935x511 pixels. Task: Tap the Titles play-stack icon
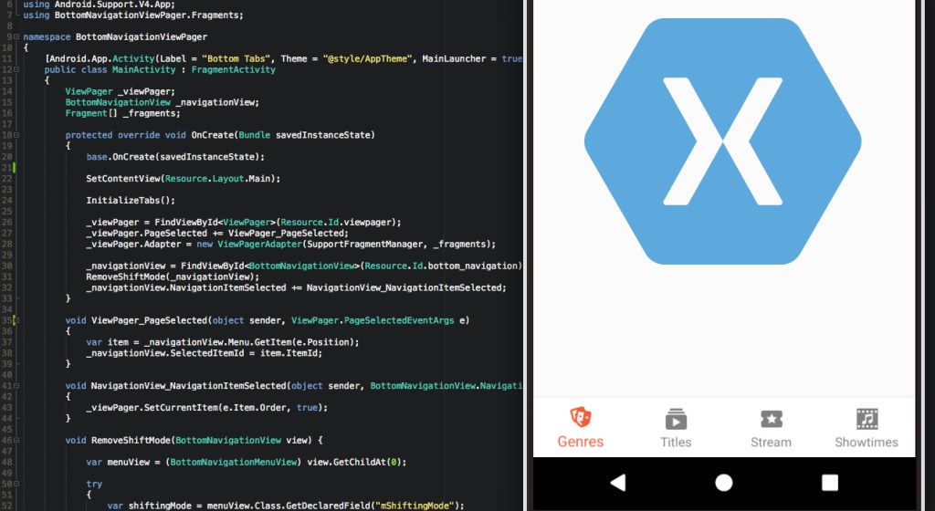click(x=676, y=419)
